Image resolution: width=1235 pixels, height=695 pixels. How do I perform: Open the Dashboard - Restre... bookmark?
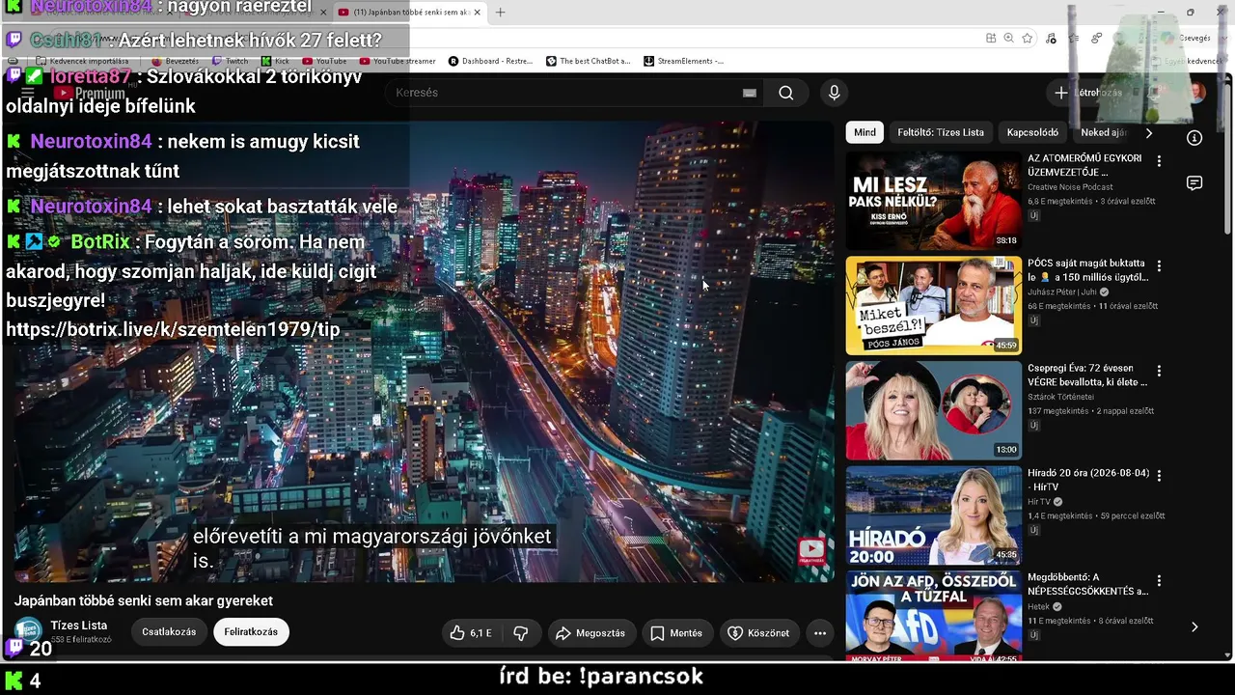[x=490, y=61]
